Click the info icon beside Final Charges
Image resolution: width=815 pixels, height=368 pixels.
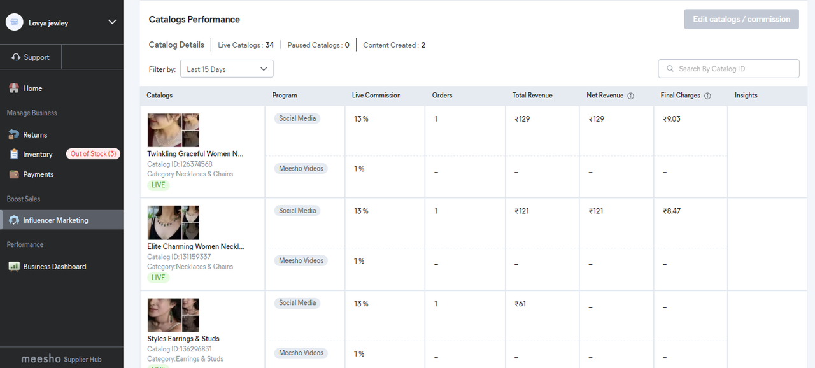(x=707, y=96)
